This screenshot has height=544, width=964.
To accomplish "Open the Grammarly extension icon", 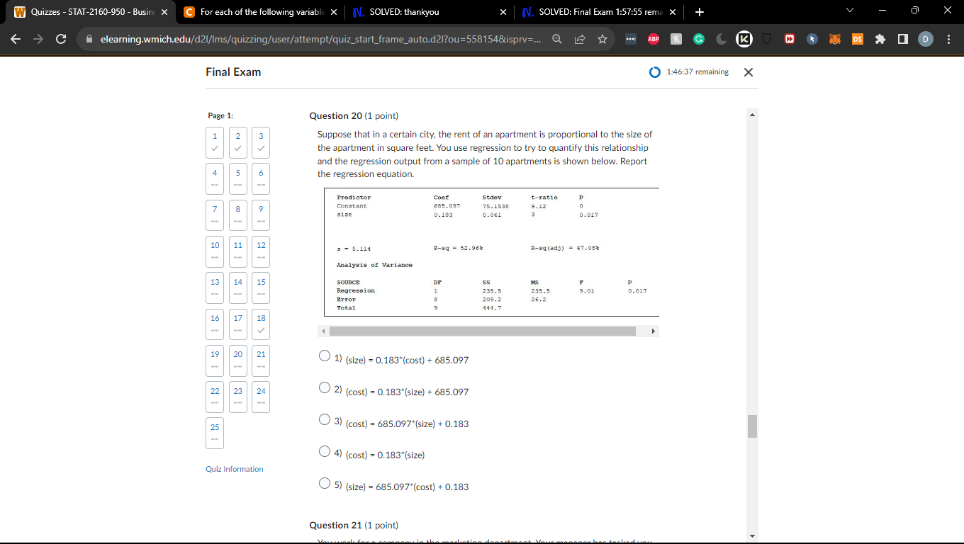I will (x=698, y=40).
